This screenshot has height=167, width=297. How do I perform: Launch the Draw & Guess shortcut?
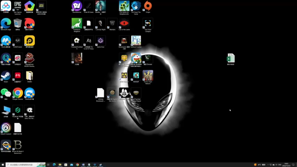(89, 7)
